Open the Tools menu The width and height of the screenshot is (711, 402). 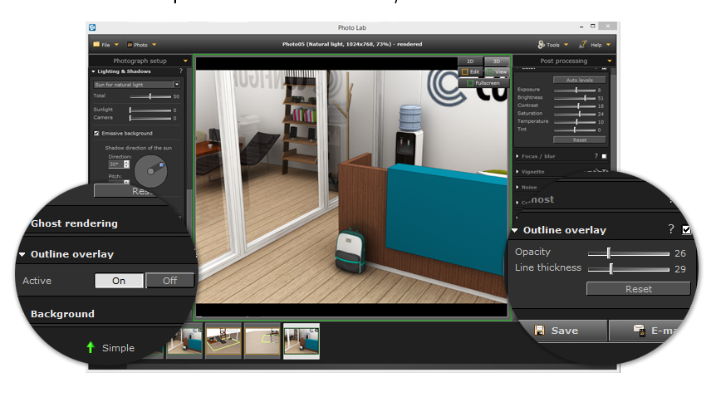tap(552, 45)
